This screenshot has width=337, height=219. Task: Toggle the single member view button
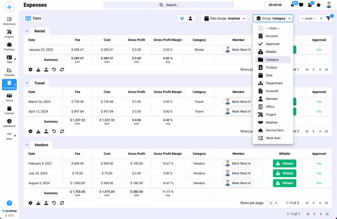(x=190, y=18)
